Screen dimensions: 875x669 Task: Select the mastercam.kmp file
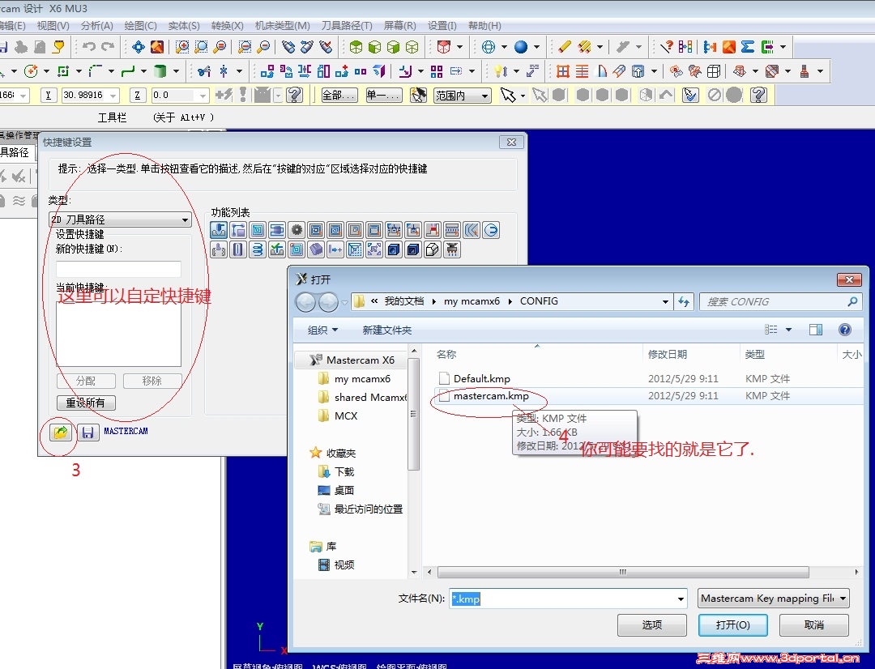pyautogui.click(x=491, y=396)
